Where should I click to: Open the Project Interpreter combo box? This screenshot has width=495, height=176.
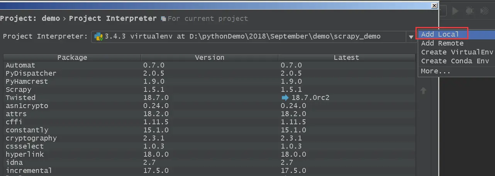[x=251, y=37]
